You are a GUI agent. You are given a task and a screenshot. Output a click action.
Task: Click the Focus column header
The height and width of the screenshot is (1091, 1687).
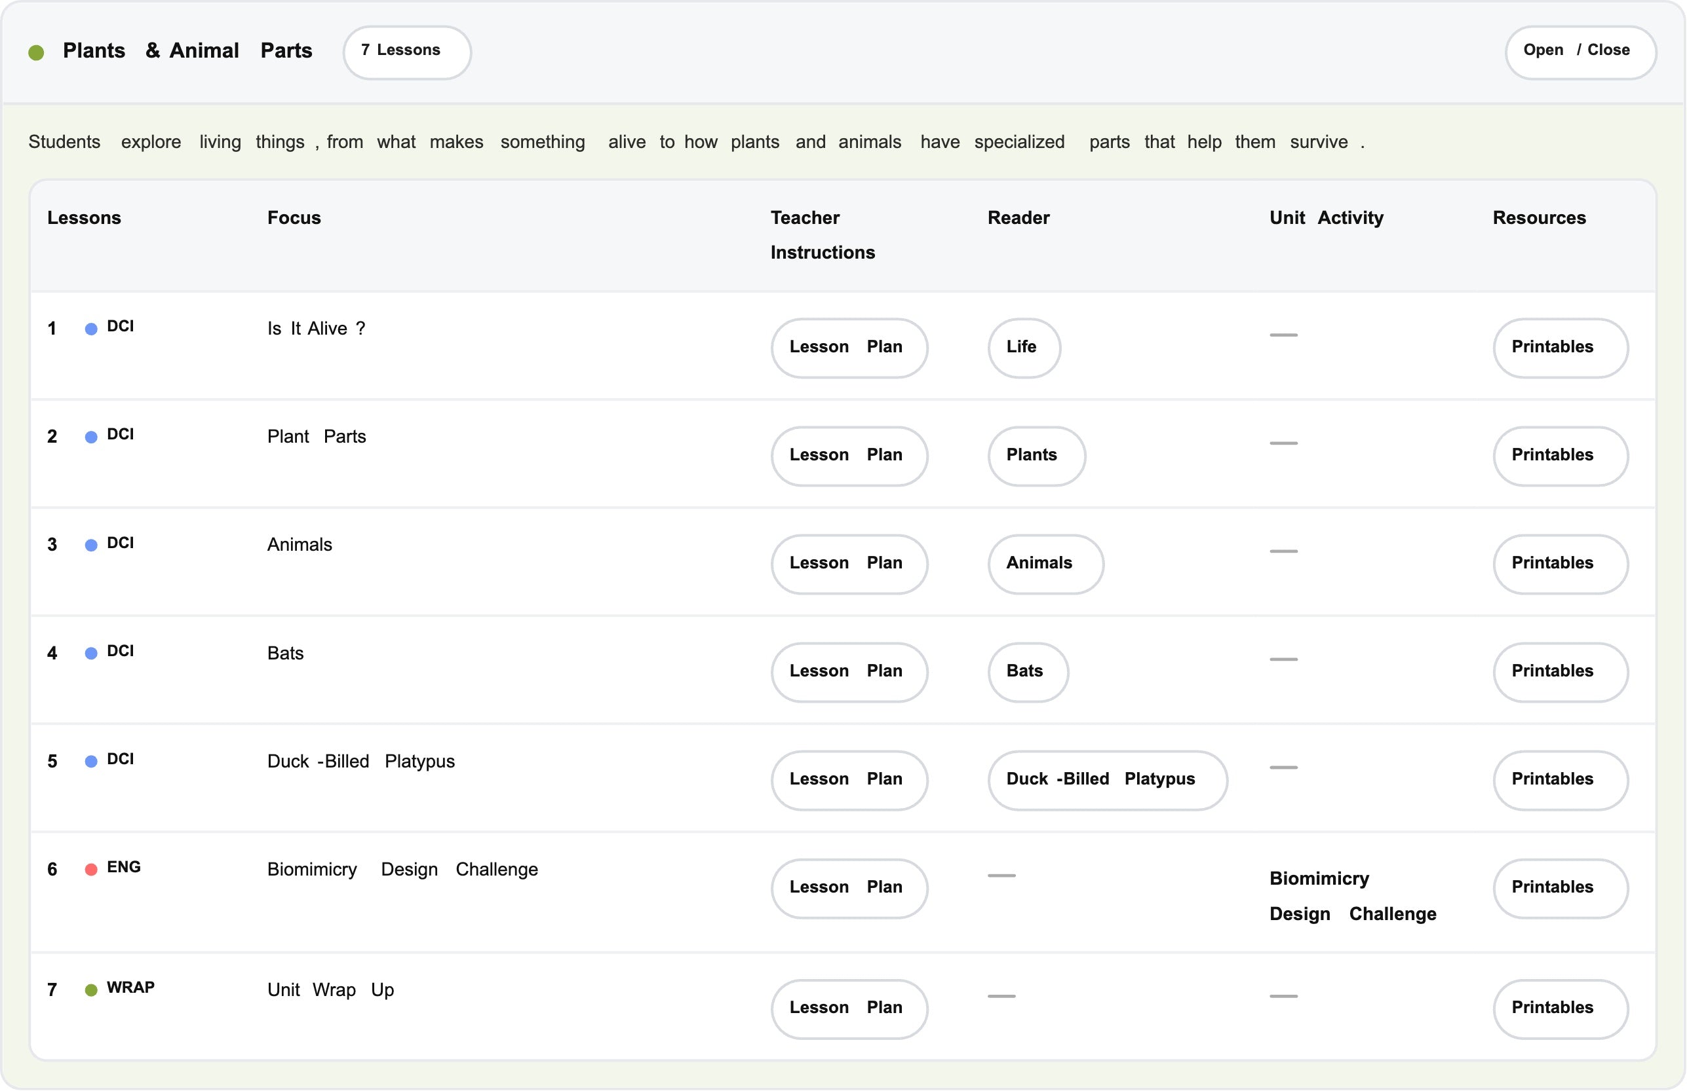pos(294,217)
